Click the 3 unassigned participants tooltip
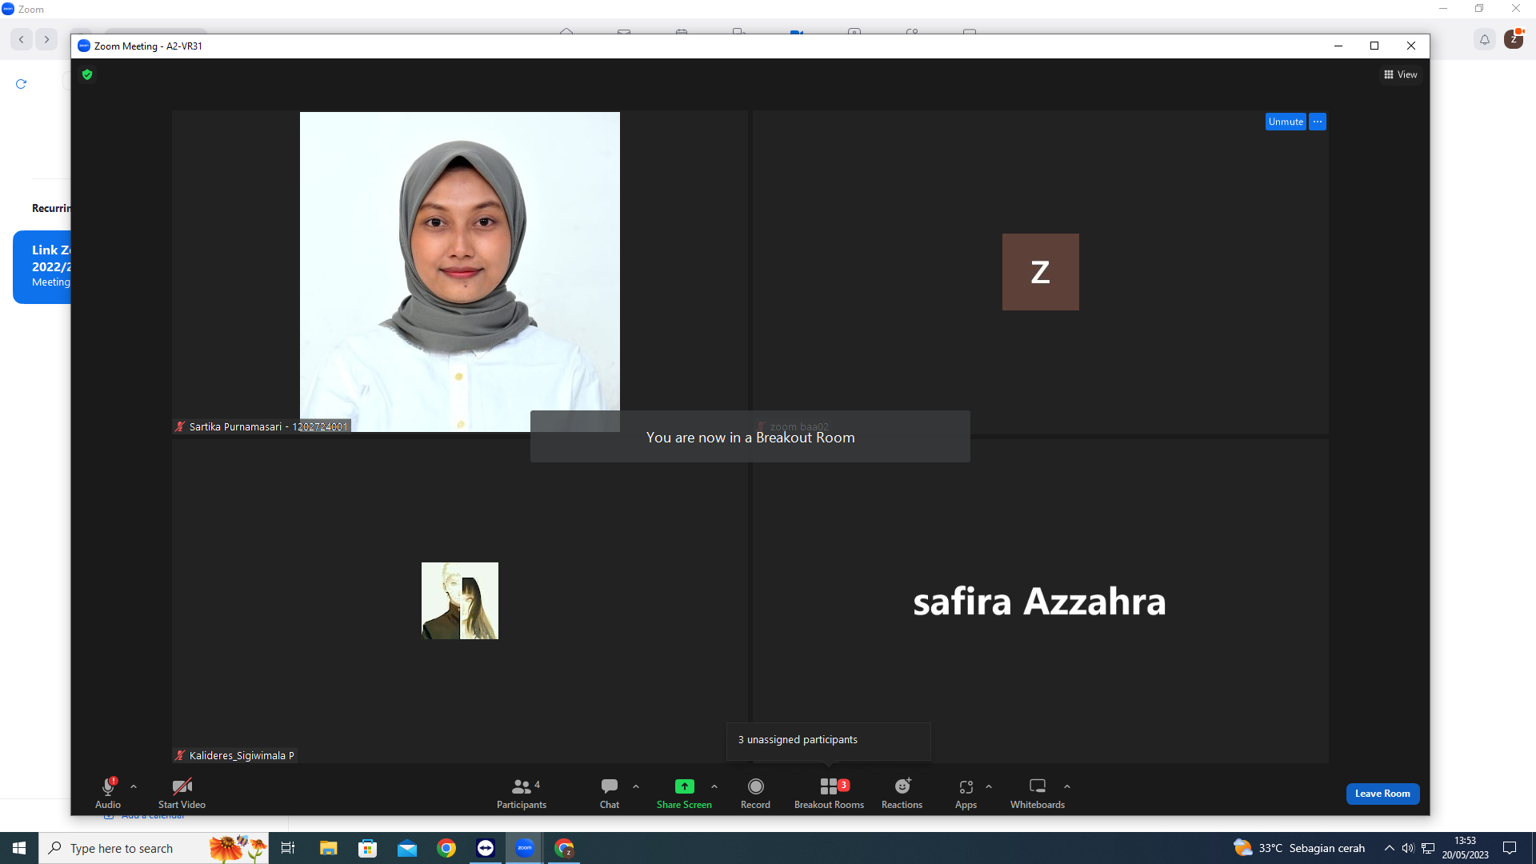 click(829, 740)
